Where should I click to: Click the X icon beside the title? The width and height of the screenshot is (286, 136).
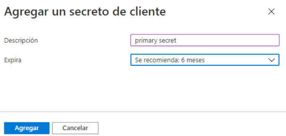point(271,12)
